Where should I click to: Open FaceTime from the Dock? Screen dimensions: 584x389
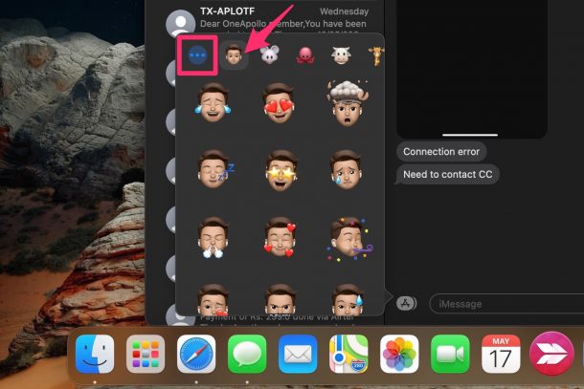(450, 354)
